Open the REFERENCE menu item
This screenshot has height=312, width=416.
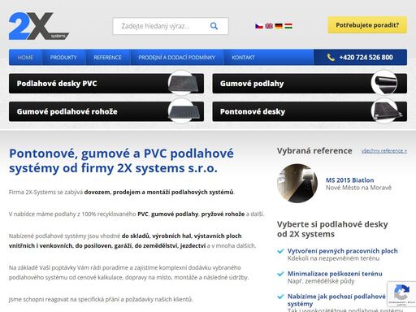coord(107,58)
